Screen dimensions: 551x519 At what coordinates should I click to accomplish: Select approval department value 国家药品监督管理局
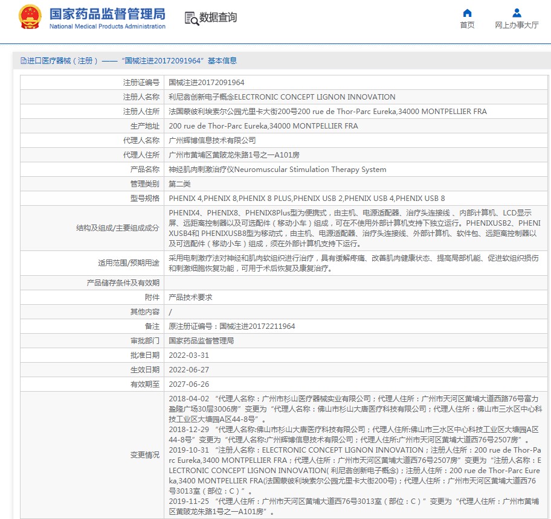(201, 341)
